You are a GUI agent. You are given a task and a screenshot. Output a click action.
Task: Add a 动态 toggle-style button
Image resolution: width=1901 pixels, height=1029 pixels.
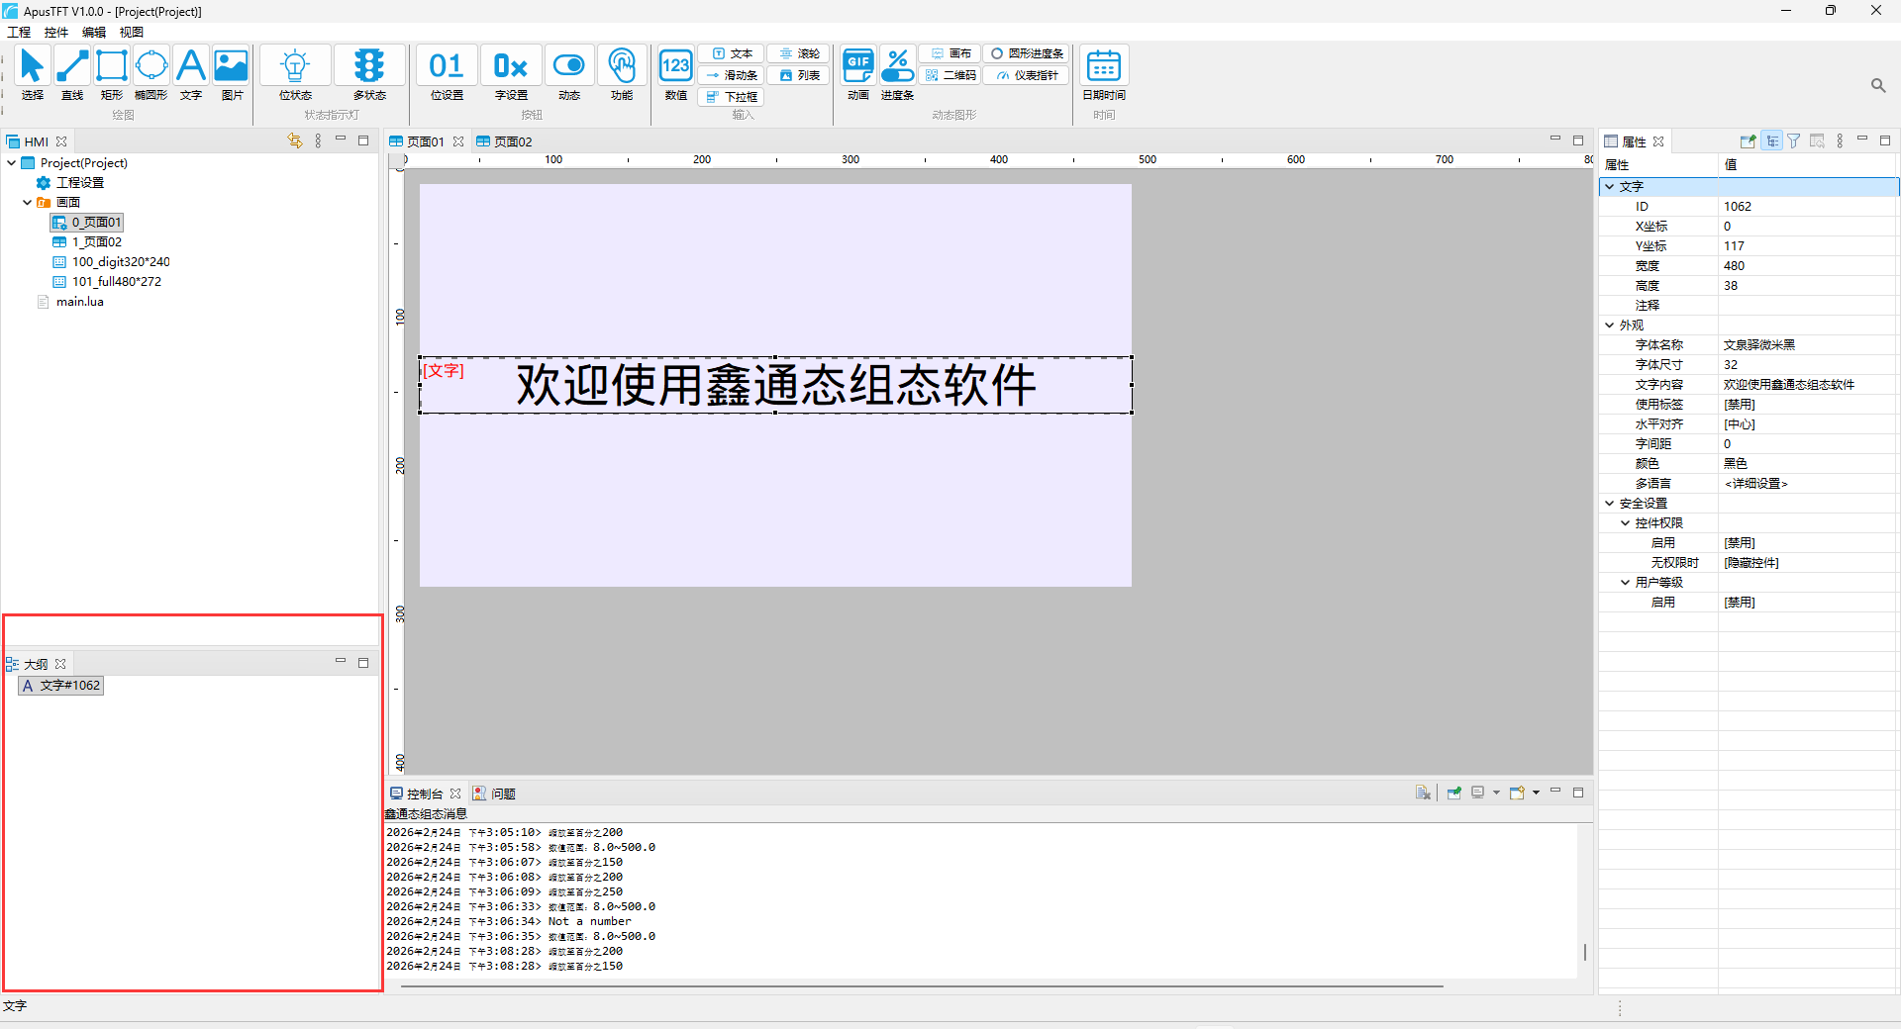tap(568, 74)
